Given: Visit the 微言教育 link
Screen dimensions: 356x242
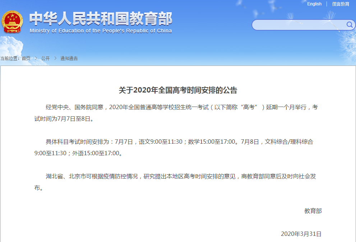Looking at the screenshot, I should [x=340, y=4].
